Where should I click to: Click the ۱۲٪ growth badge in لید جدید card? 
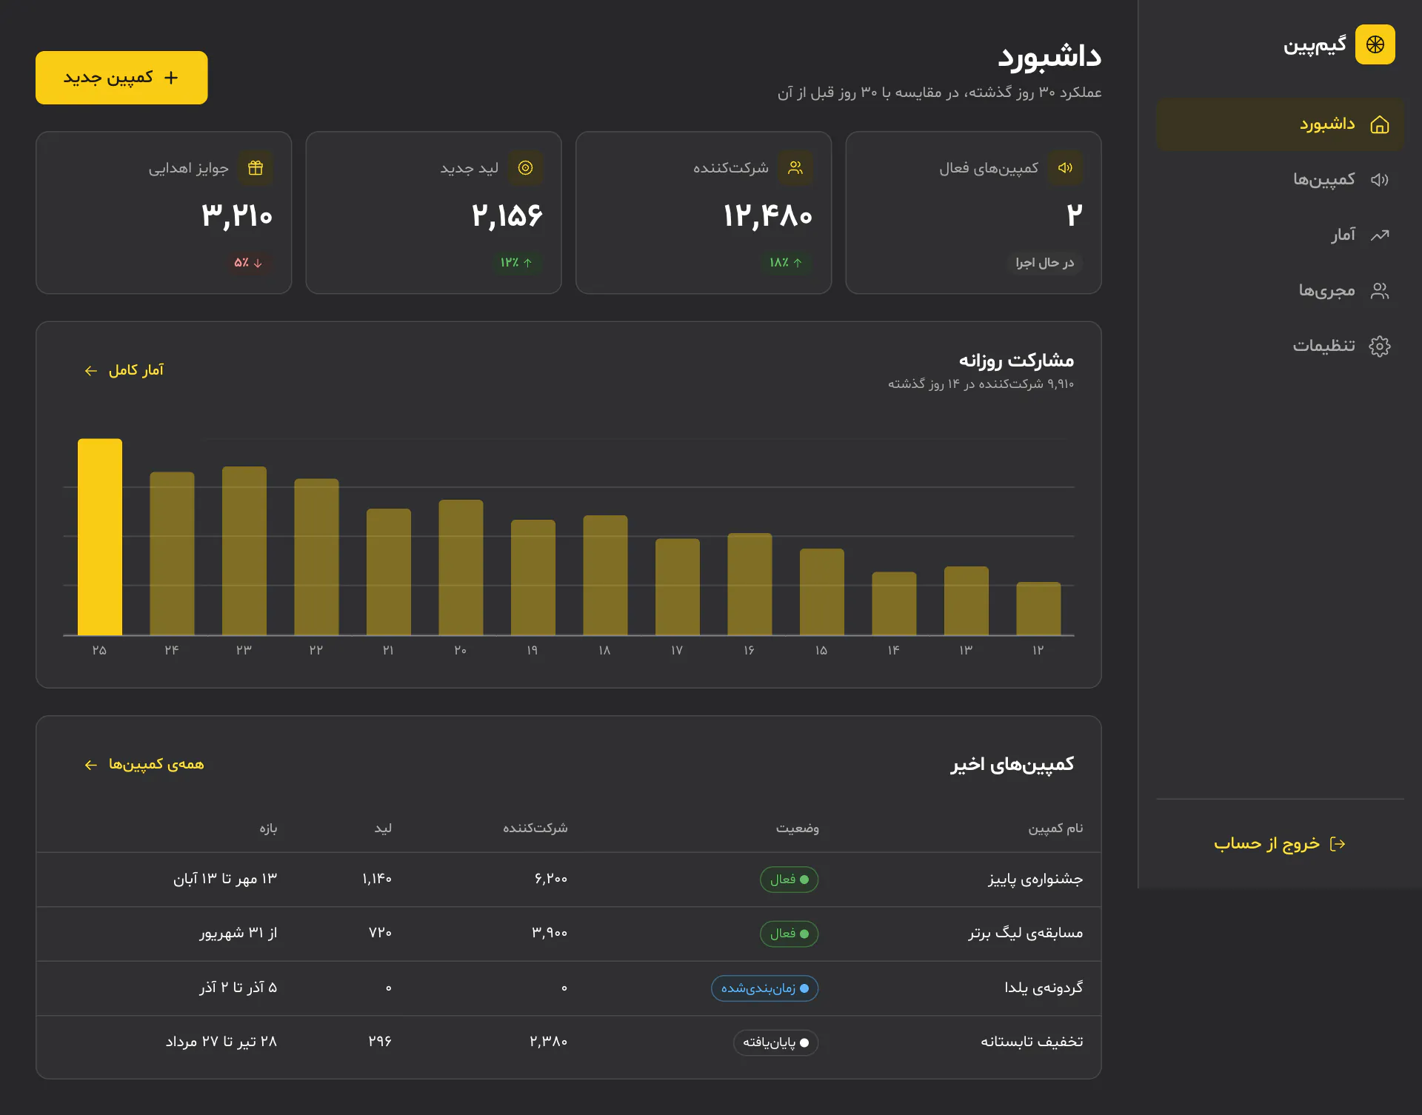coord(516,263)
